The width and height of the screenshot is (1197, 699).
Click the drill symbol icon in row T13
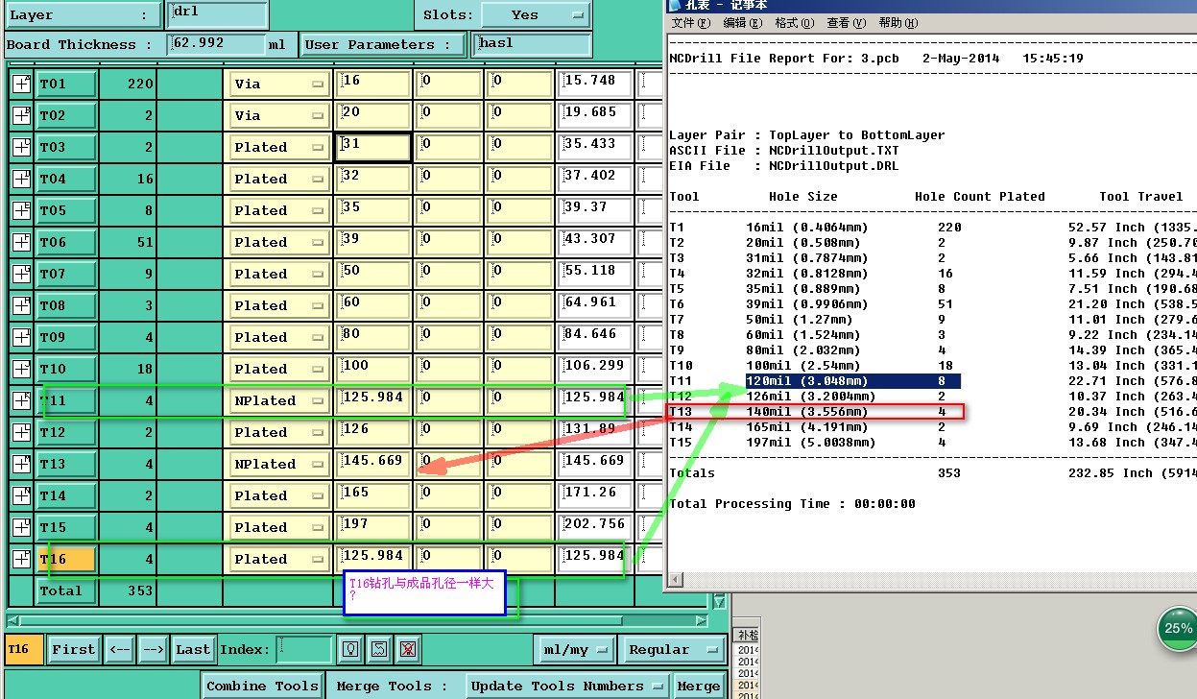(21, 465)
